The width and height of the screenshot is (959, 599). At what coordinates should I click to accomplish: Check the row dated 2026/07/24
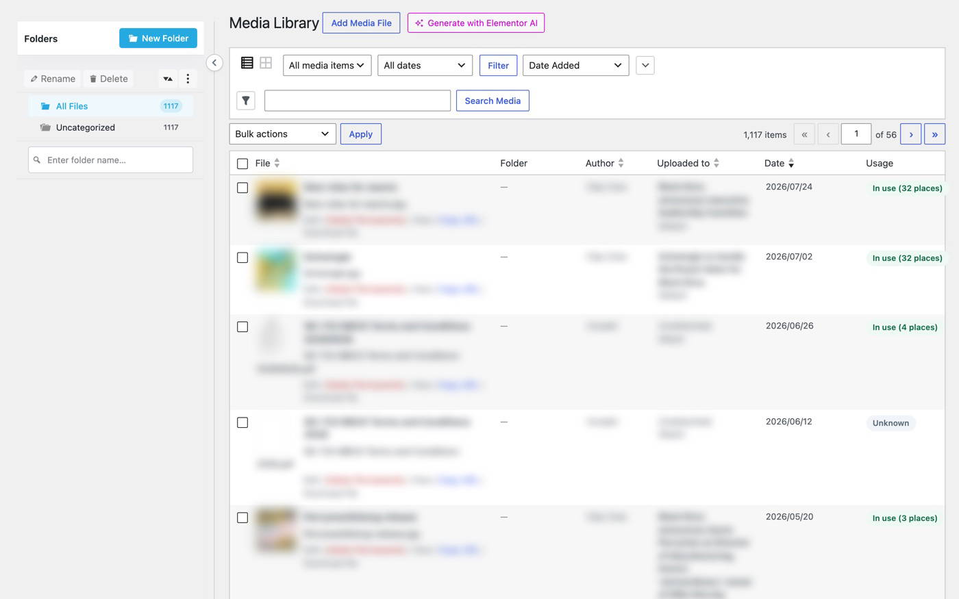tap(242, 188)
